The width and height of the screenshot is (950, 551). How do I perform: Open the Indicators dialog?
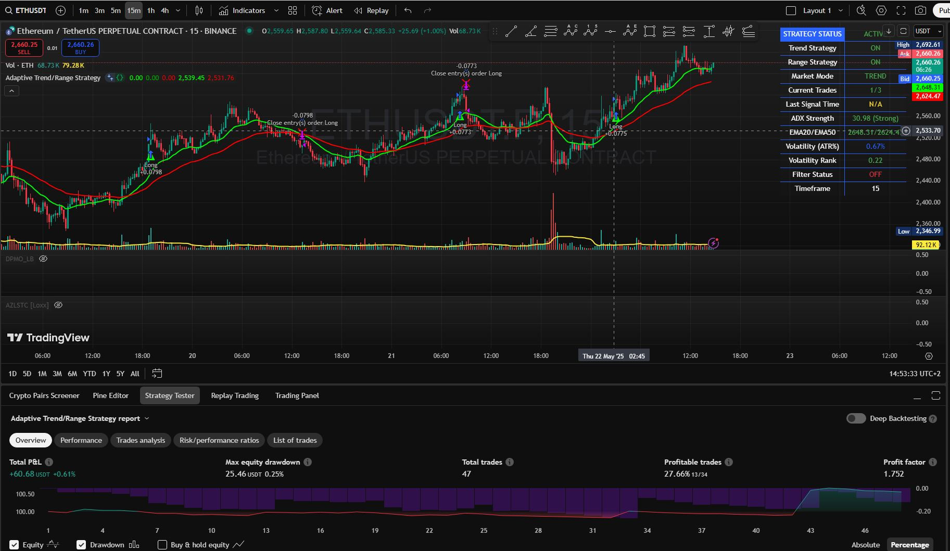point(242,10)
